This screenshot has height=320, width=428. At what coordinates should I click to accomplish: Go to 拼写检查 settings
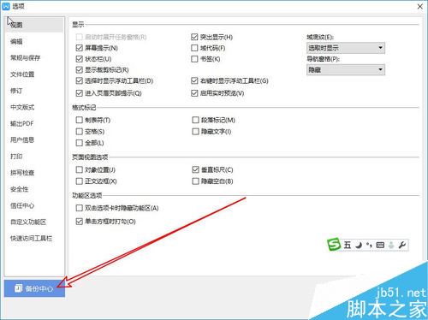(x=22, y=173)
